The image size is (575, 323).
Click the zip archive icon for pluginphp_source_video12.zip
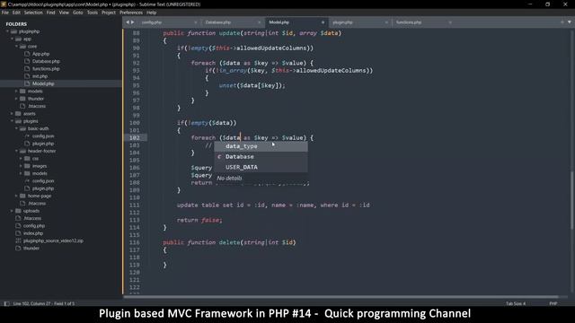(18, 240)
